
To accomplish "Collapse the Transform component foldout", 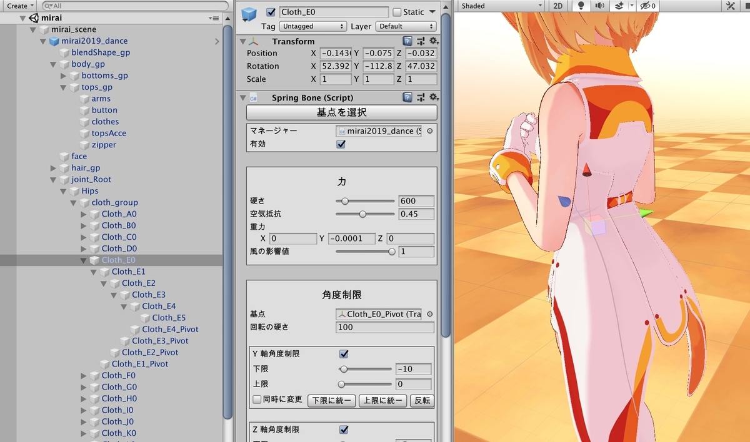I will pyautogui.click(x=243, y=42).
